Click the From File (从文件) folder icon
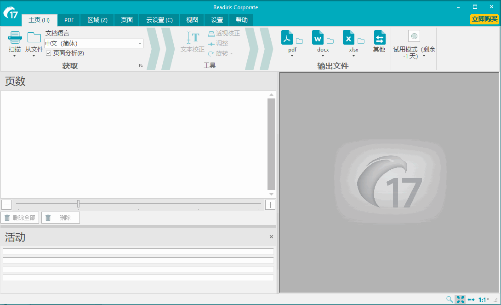 pyautogui.click(x=34, y=38)
